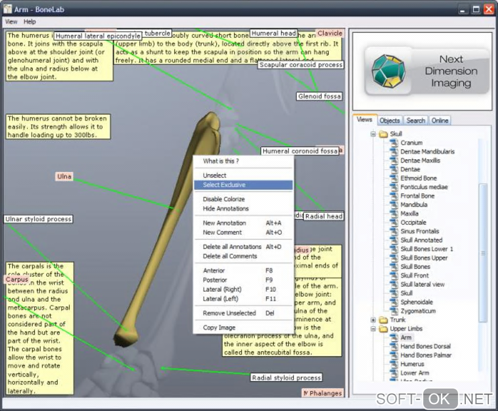498x411 pixels.
Task: Choose Select Exclusive from context menu
Action: point(224,185)
